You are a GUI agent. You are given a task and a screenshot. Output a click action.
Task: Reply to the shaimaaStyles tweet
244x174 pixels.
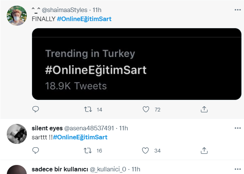click(x=35, y=109)
